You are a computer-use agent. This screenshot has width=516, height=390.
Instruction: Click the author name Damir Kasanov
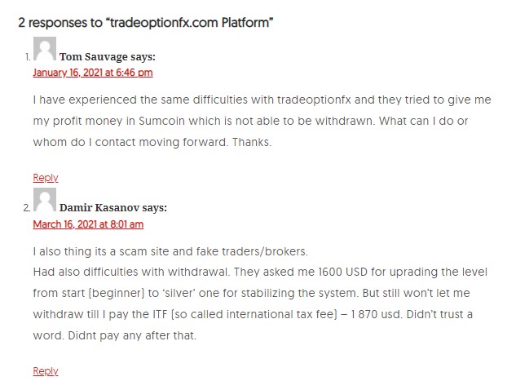pos(99,208)
